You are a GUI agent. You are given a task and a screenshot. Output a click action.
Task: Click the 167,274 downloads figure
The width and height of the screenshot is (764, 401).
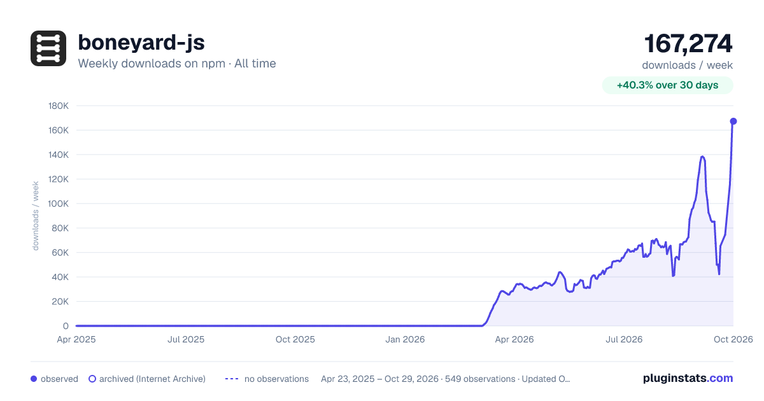tap(688, 44)
